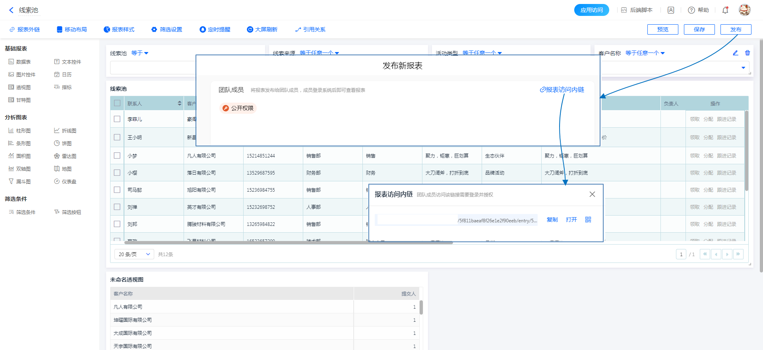Image resolution: width=763 pixels, height=350 pixels.
Task: Check the box for 李菲儿 row
Action: (x=117, y=119)
